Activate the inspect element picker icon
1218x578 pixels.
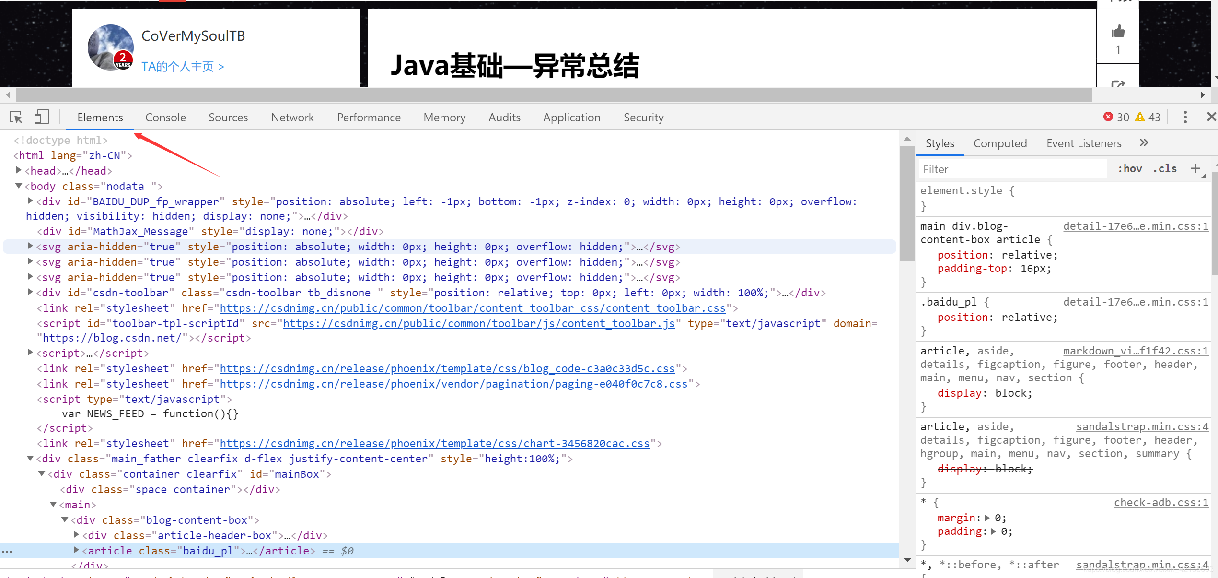pos(16,117)
